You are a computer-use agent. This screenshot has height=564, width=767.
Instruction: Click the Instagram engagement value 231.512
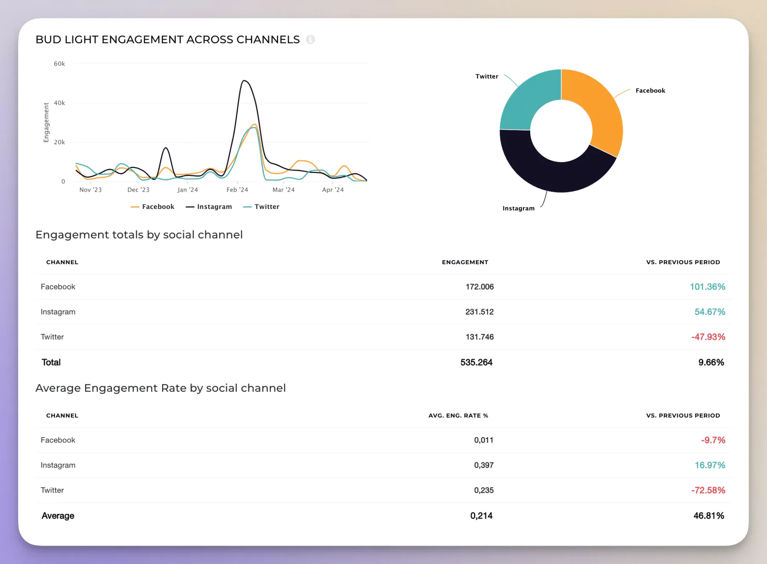click(479, 312)
